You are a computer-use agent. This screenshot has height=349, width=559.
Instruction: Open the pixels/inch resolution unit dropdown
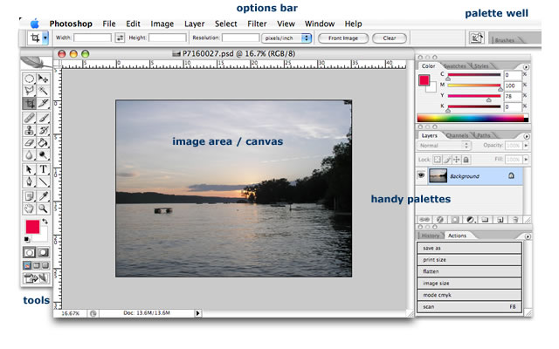[x=286, y=38]
